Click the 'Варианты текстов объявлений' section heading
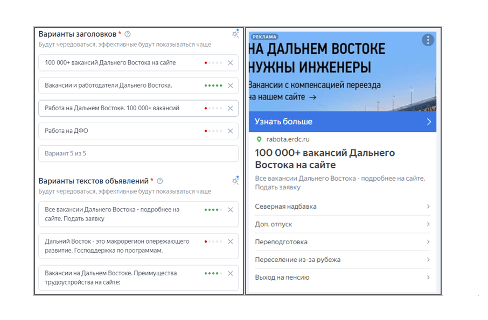Image resolution: width=488 pixels, height=320 pixels. point(93,181)
